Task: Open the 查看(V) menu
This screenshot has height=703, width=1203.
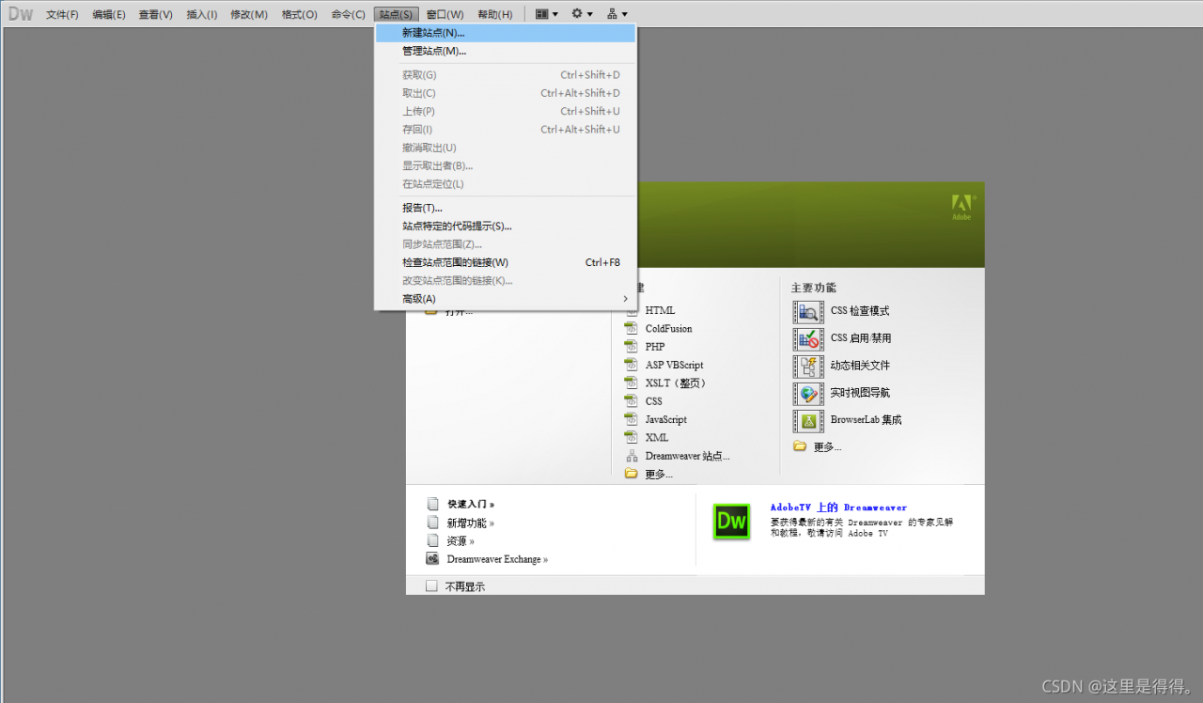Action: click(156, 14)
